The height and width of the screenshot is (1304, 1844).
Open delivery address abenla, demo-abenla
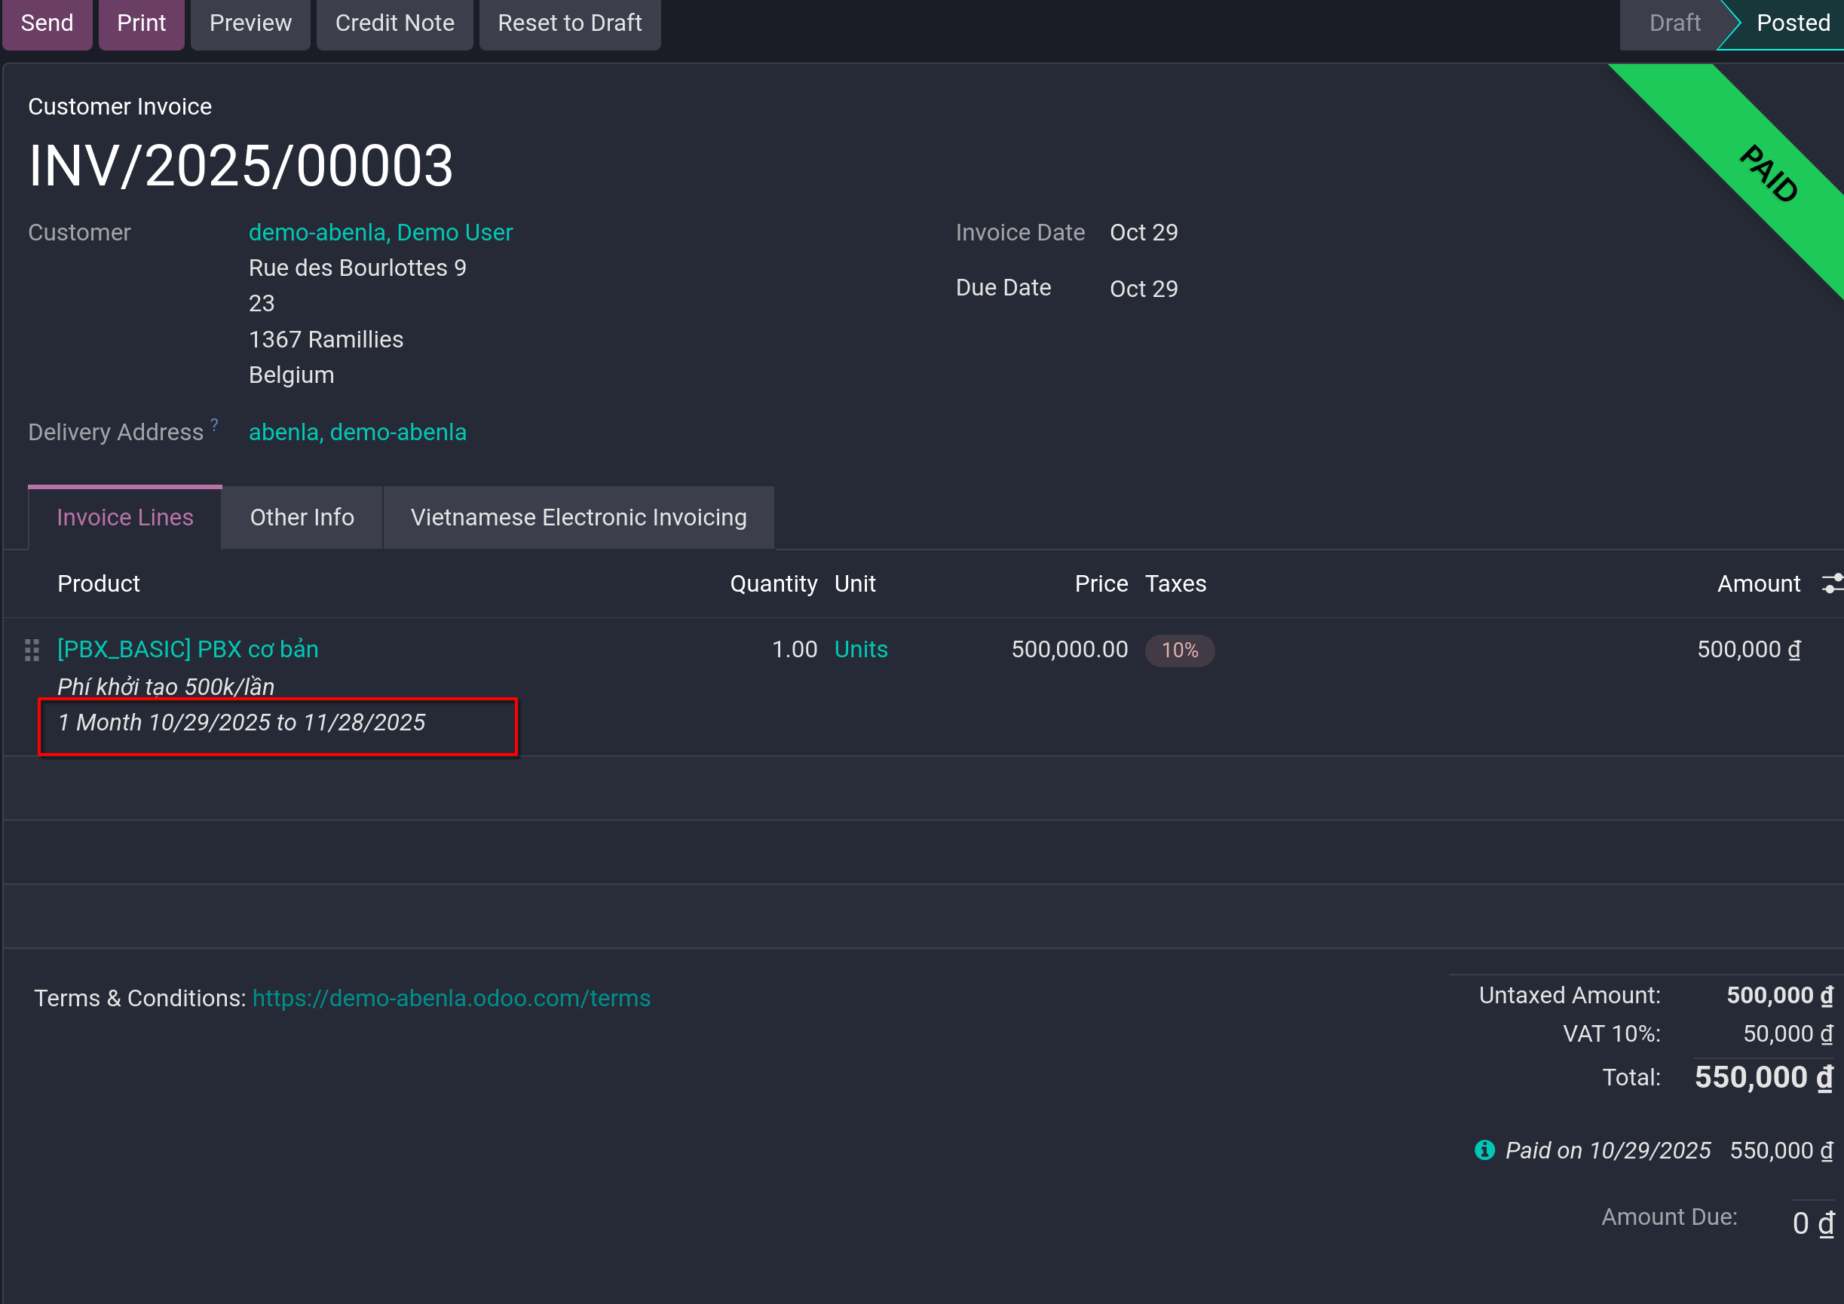click(357, 432)
